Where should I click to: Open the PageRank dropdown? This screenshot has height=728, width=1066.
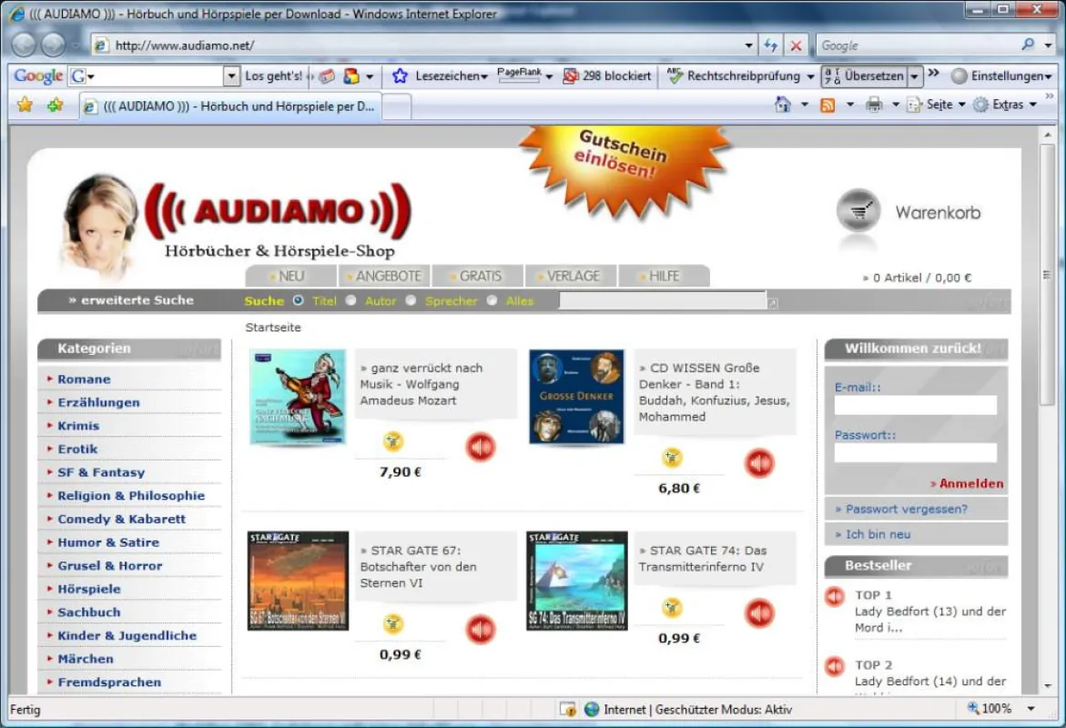coord(549,76)
